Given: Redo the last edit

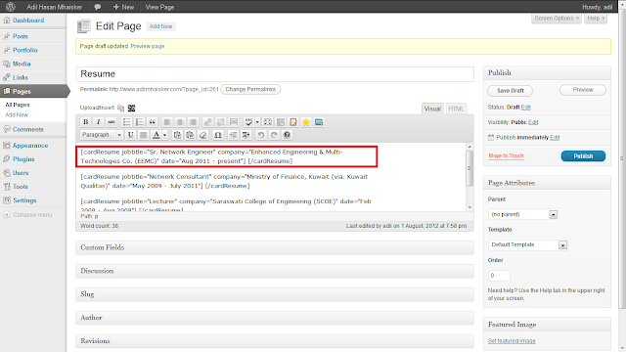Looking at the screenshot, I should pos(274,135).
